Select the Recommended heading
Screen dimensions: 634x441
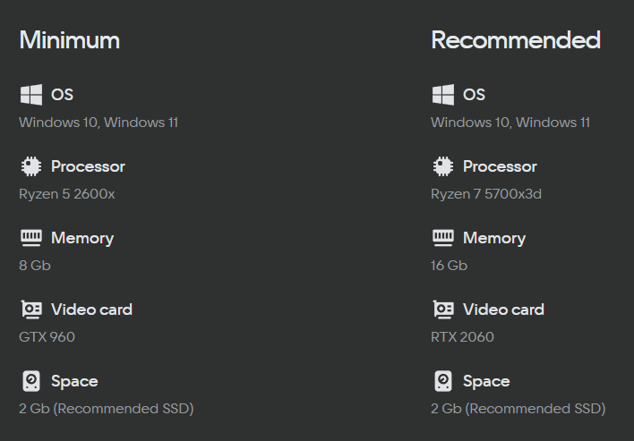[516, 40]
